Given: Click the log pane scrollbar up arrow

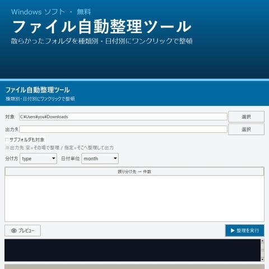Looking at the screenshot, I should coord(262,241).
